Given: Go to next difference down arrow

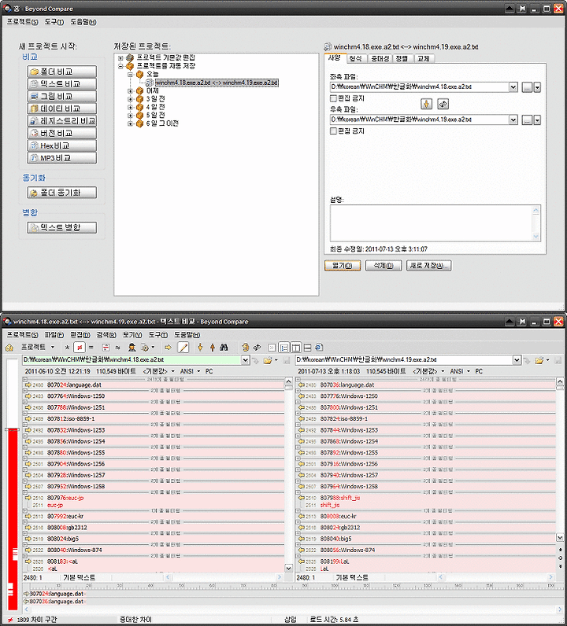Looking at the screenshot, I should click(x=200, y=348).
